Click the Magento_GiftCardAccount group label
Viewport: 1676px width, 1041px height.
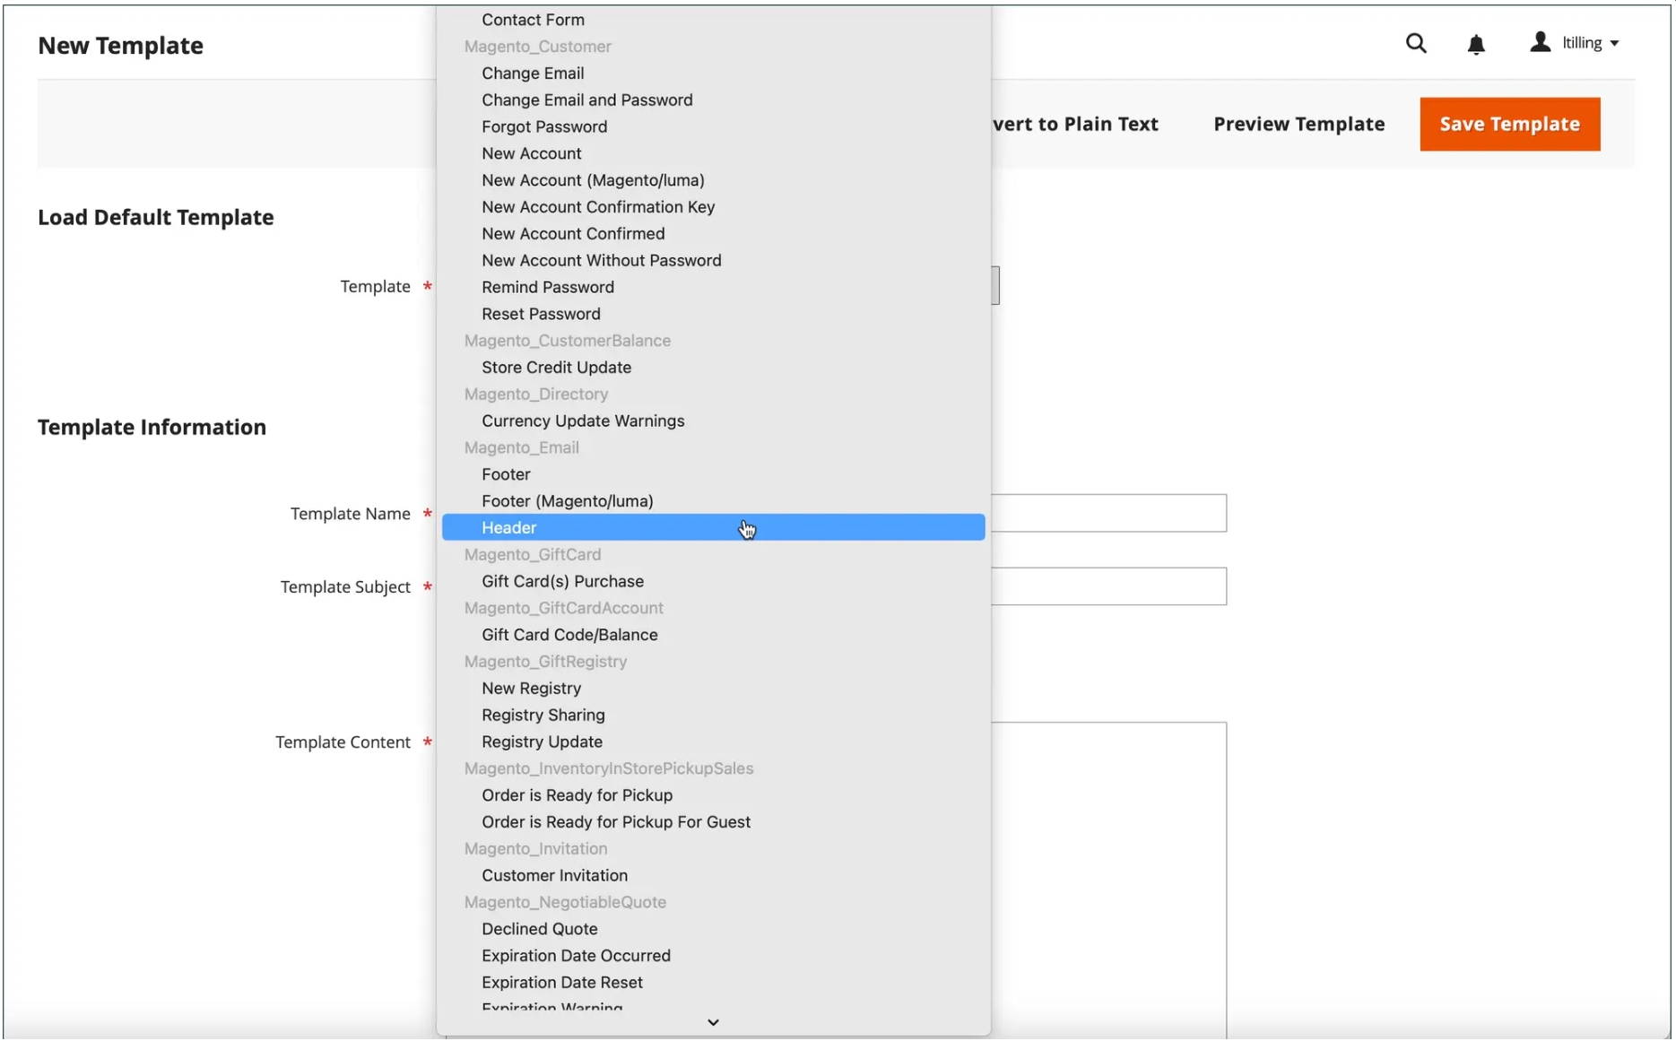[563, 608]
